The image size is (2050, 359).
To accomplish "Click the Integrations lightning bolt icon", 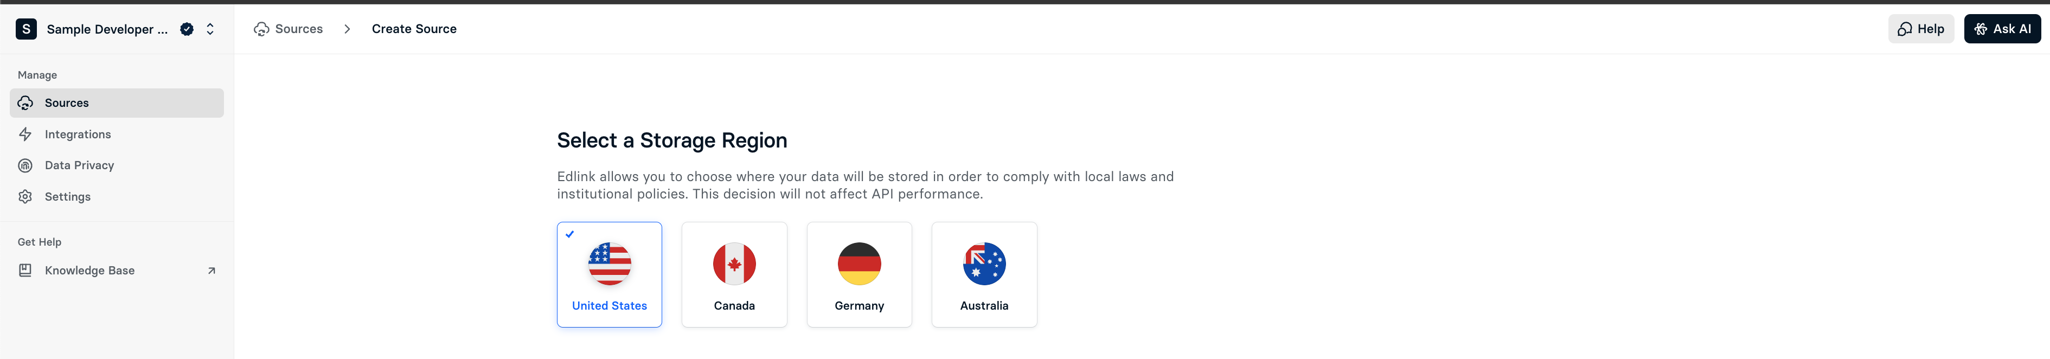I will [x=25, y=134].
